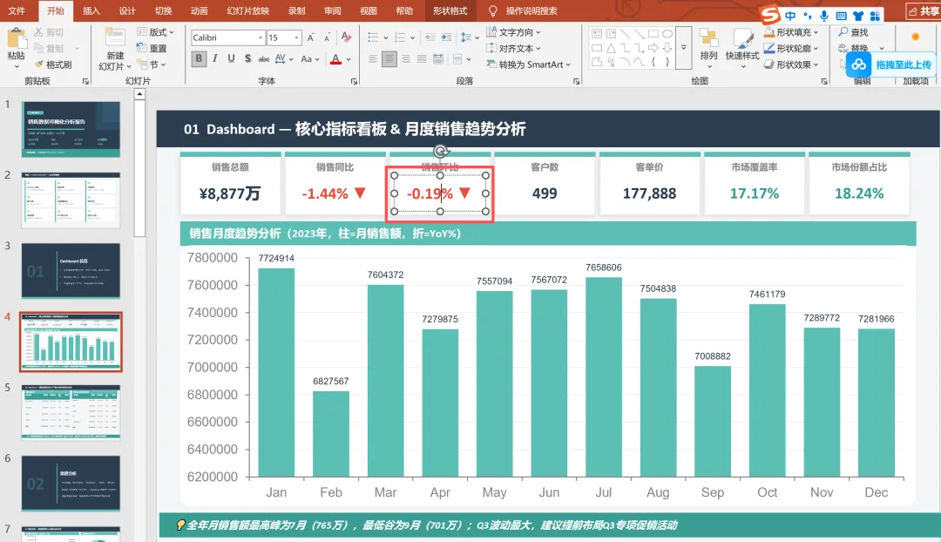Click the rotate handle above the selected text box

tap(441, 152)
